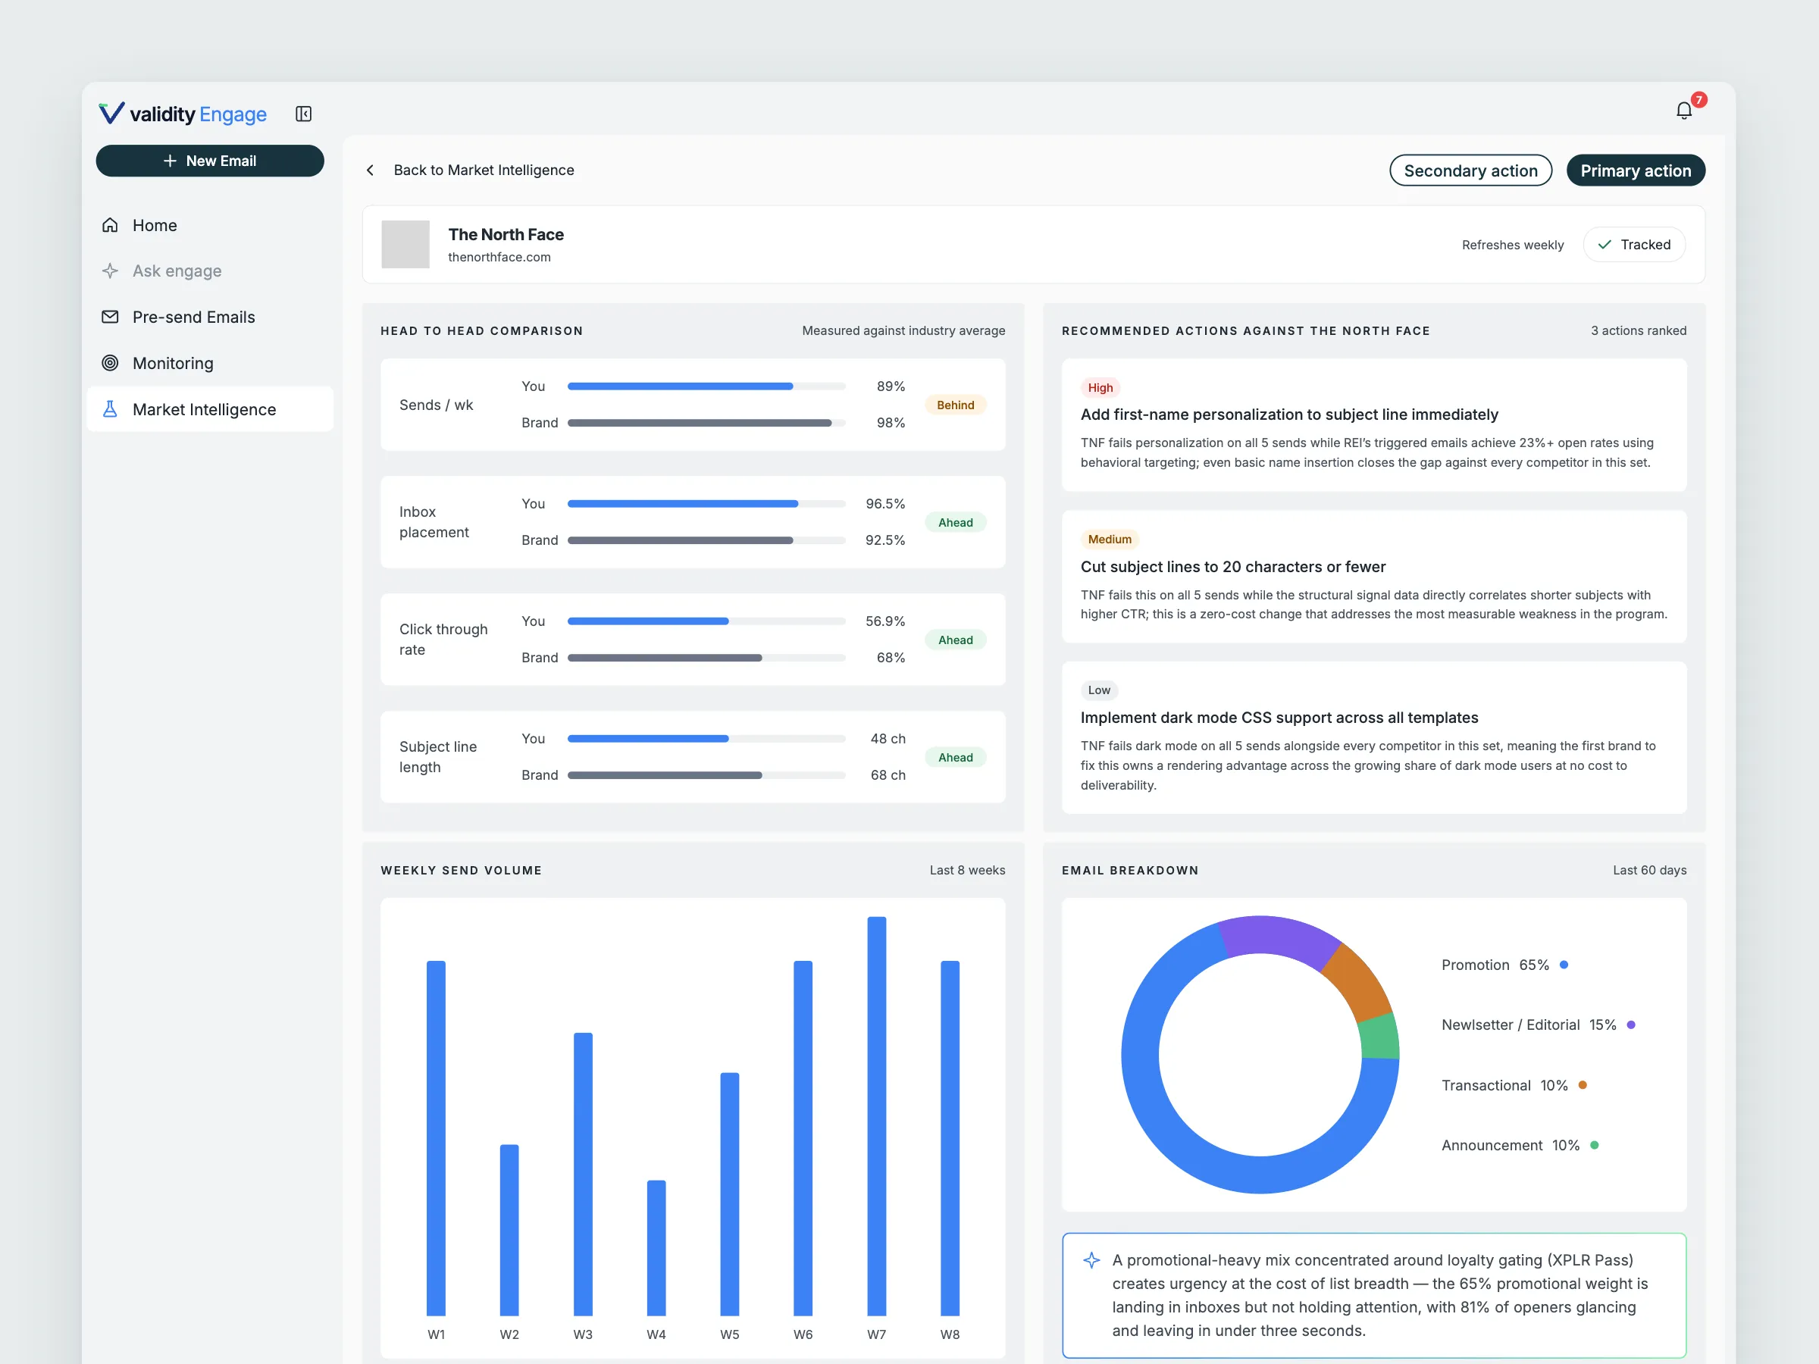Click The North Face logo placeholder

(x=405, y=244)
